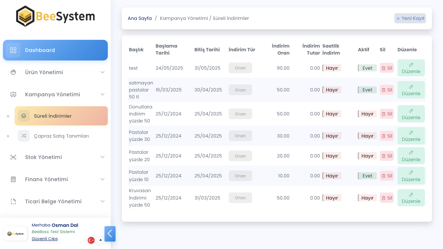
Task: Click the Yeni Kayıt button
Action: tap(410, 18)
